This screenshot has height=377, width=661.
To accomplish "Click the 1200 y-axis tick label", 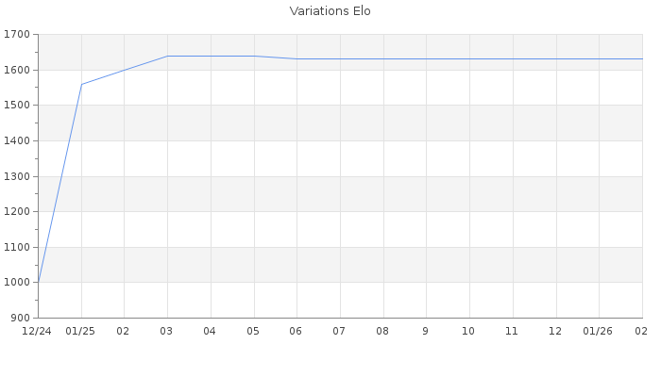I will (18, 211).
